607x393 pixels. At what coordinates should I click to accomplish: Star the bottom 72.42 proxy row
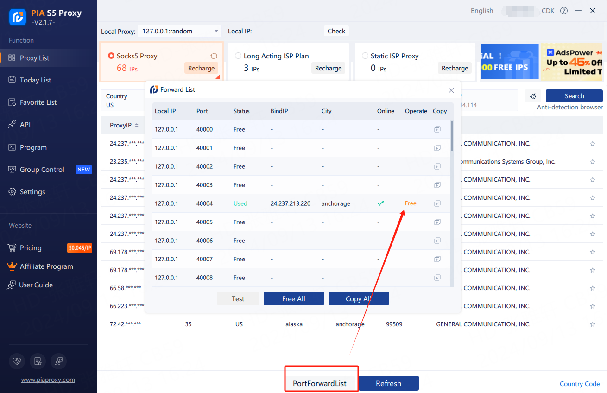(592, 324)
